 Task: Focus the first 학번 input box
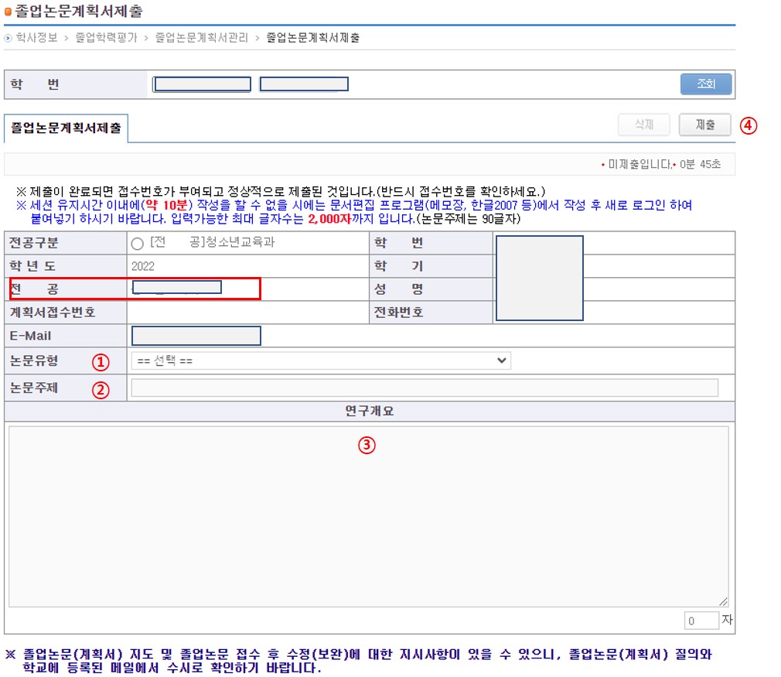tap(202, 84)
